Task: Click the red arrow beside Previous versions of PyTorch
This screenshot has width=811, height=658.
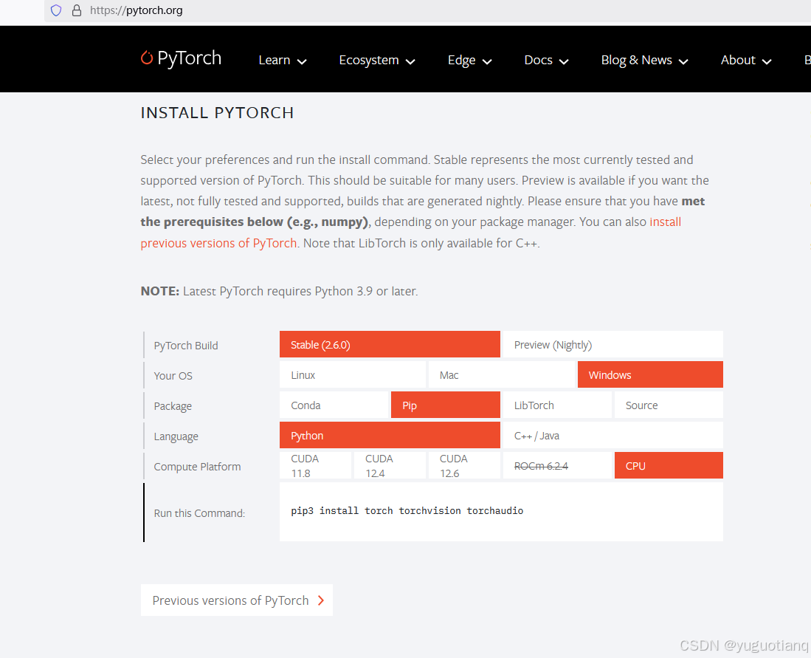Action: tap(321, 600)
